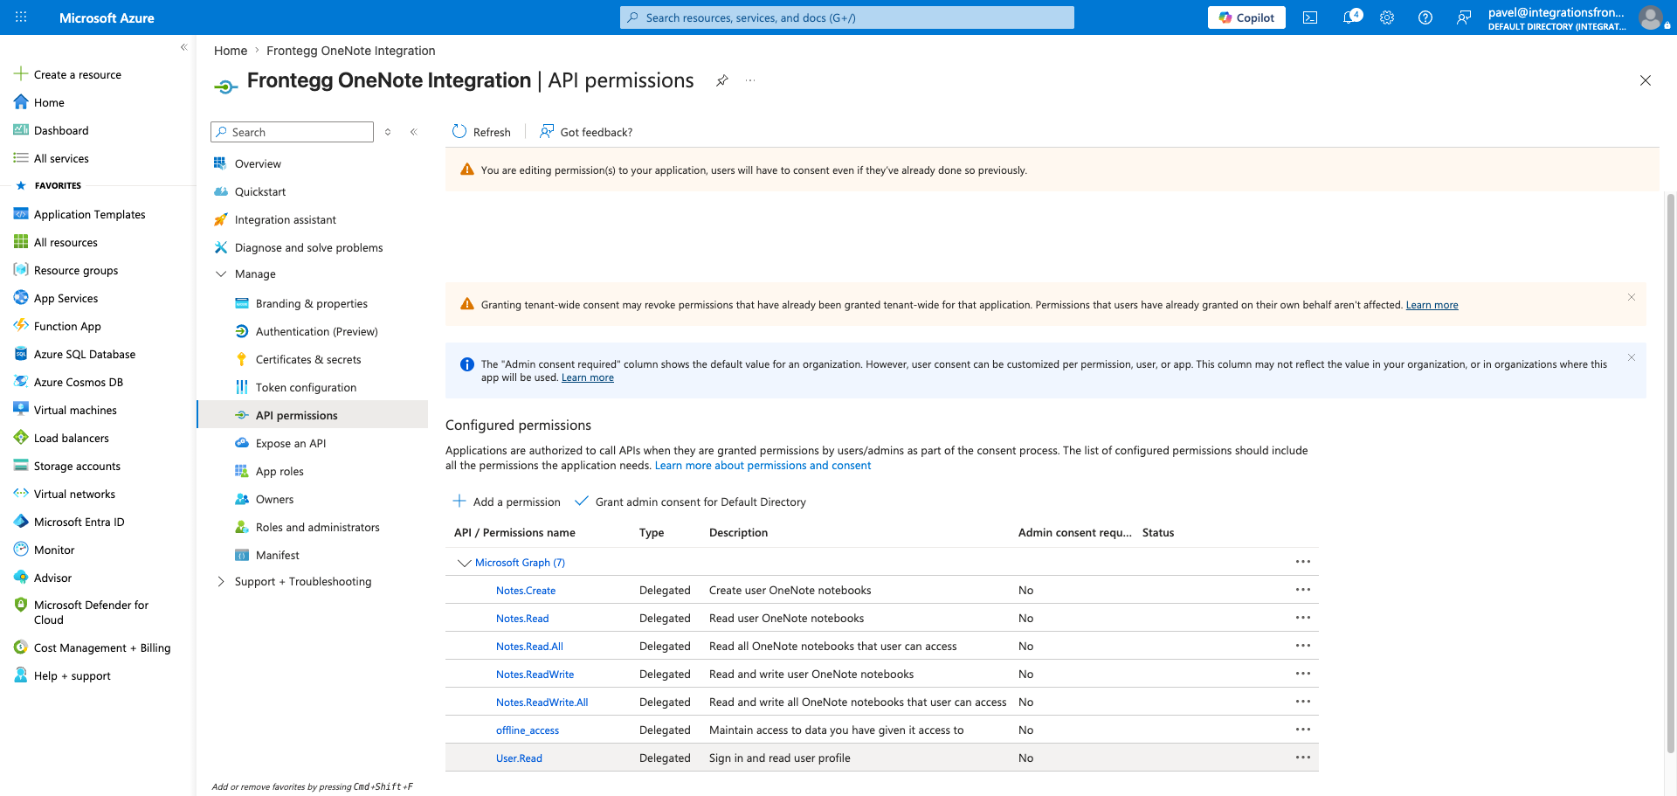1677x796 pixels.
Task: Toggle expand/collapse all in resource menu
Action: coord(388,132)
